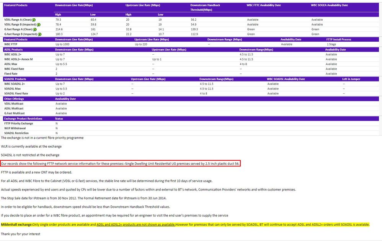Select the WBC ADSL2+ Annex M row label
This screenshot has height=241, width=382.
tap(18, 59)
